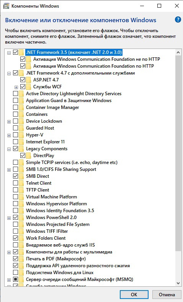The width and height of the screenshot is (183, 302).
Task: Click the folder icon beside DirectPlay
Action: click(29, 156)
